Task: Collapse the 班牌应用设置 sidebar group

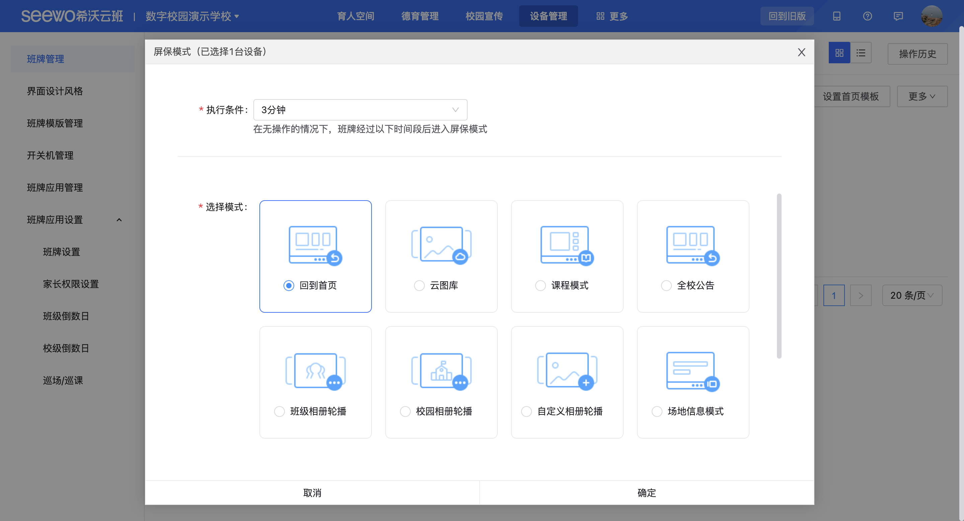Action: [119, 220]
